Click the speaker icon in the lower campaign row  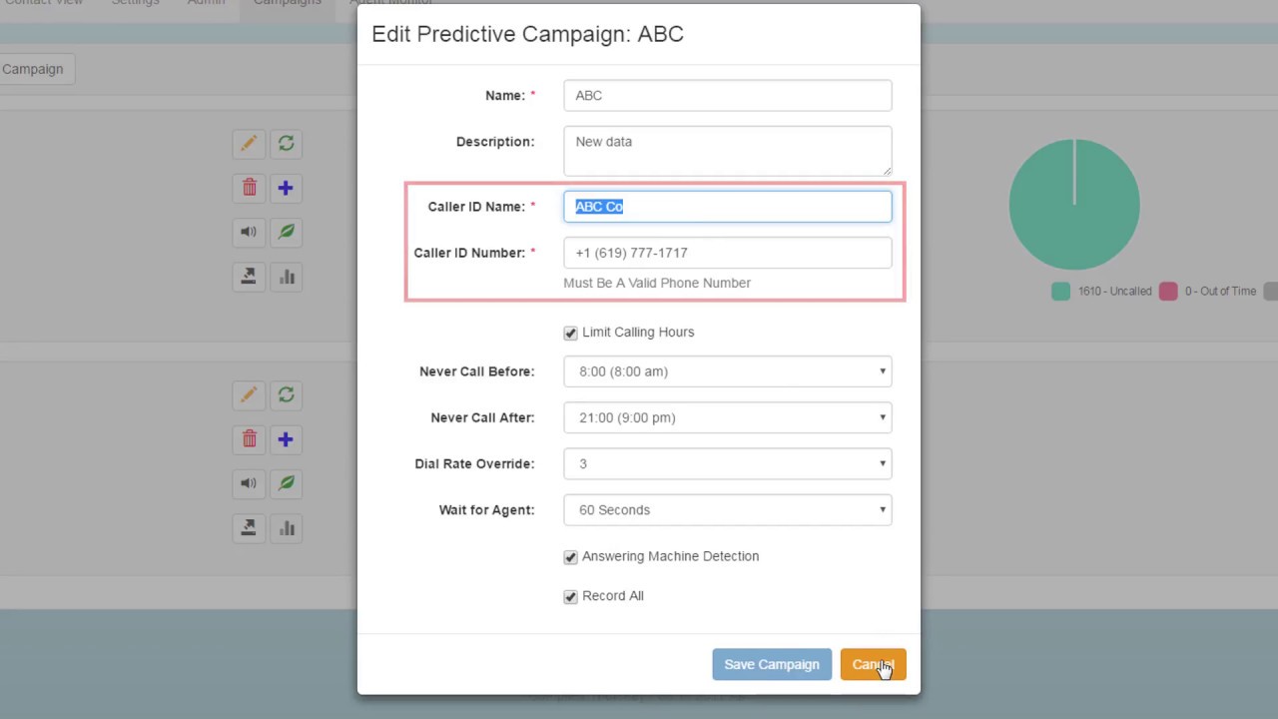click(x=249, y=483)
